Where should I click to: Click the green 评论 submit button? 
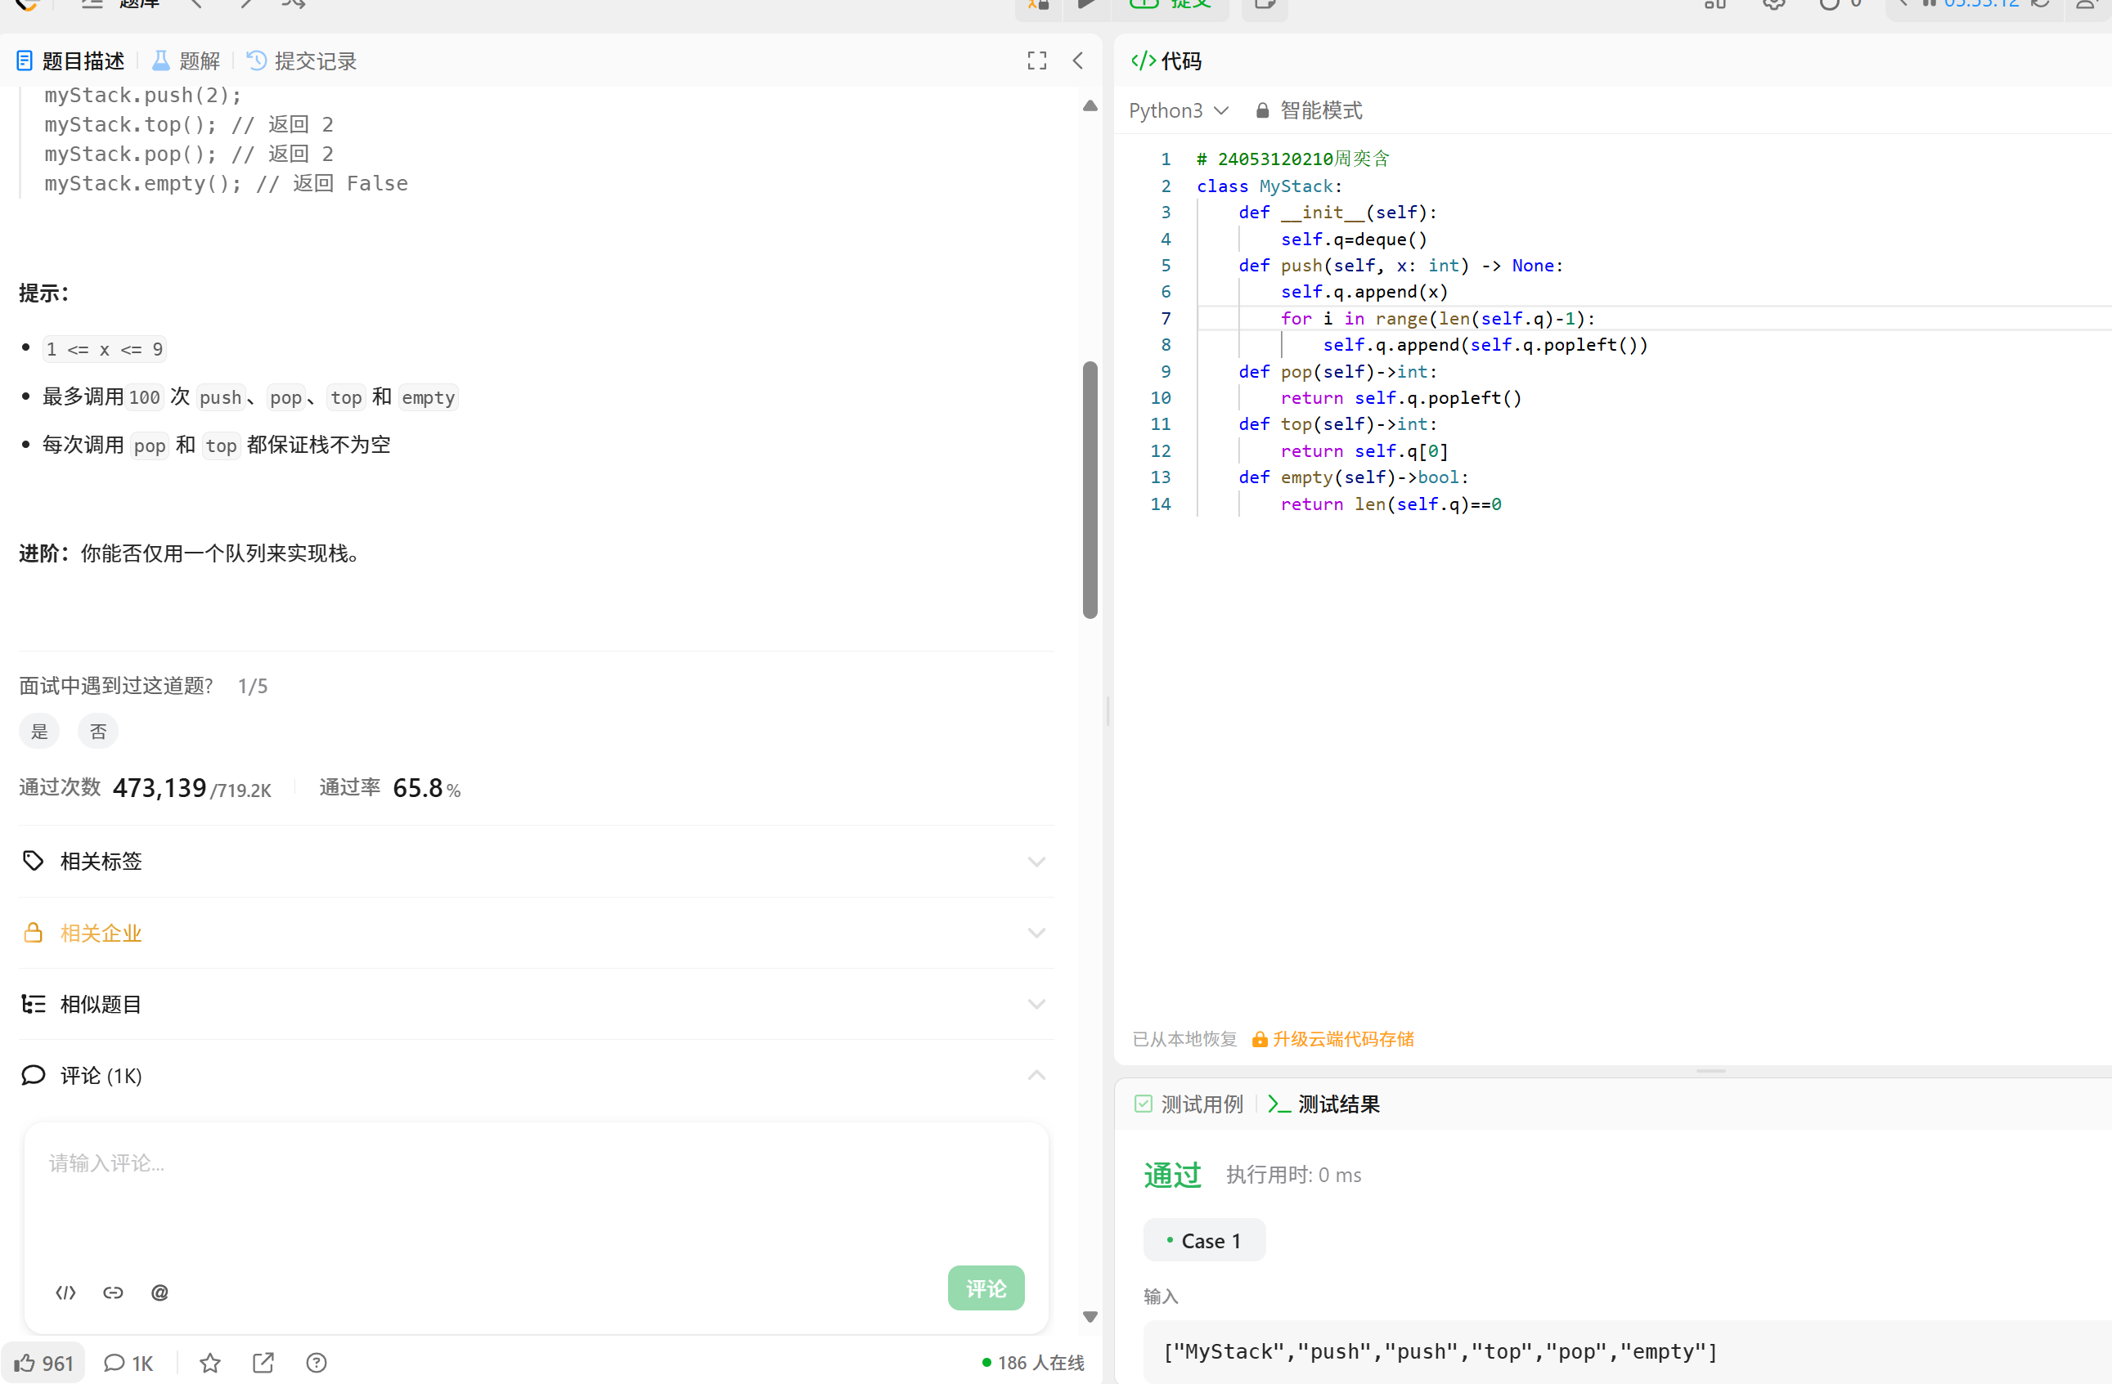coord(985,1288)
